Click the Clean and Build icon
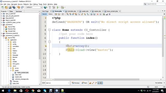Screen dimensions: 166x93 [x=54, y=7]
